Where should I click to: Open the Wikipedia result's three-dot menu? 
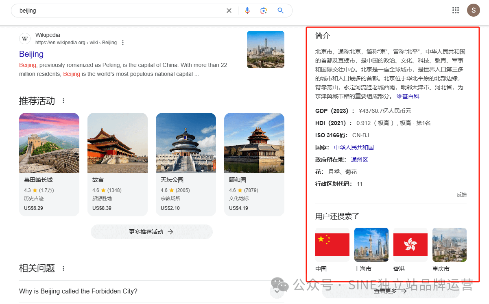(x=123, y=43)
